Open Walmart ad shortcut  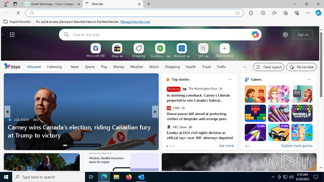click(181, 51)
